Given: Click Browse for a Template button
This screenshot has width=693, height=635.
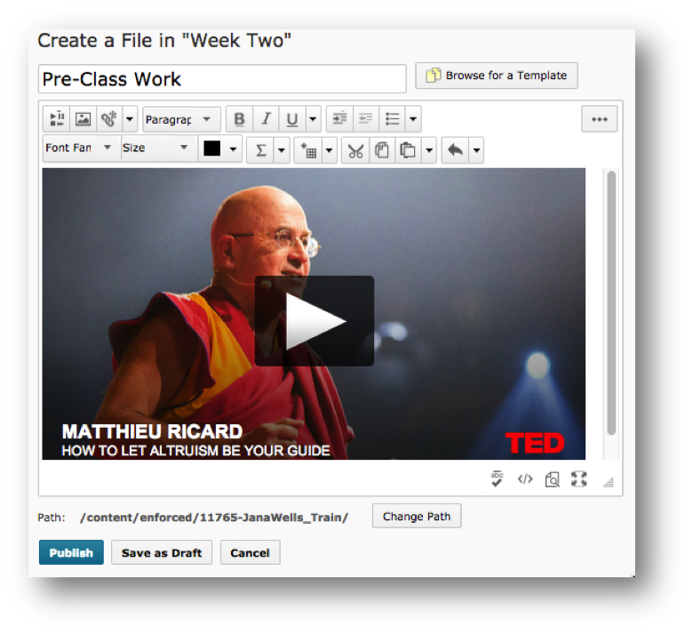Looking at the screenshot, I should (497, 76).
